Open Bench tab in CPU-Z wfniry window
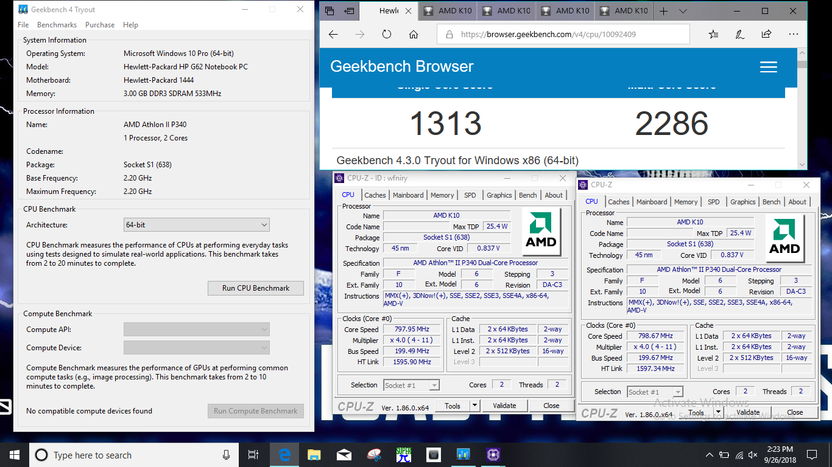The width and height of the screenshot is (832, 467). 528,195
